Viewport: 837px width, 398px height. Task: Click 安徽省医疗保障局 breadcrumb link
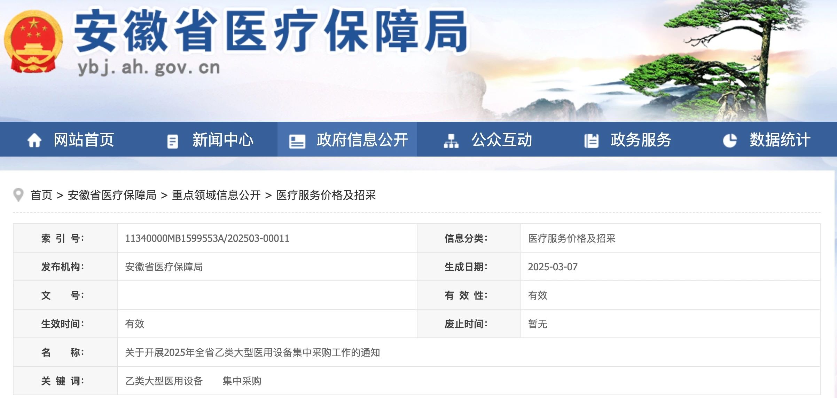pyautogui.click(x=112, y=195)
